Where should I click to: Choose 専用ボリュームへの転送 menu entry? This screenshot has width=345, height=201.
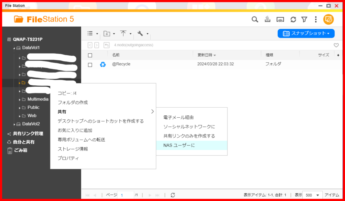point(103,140)
